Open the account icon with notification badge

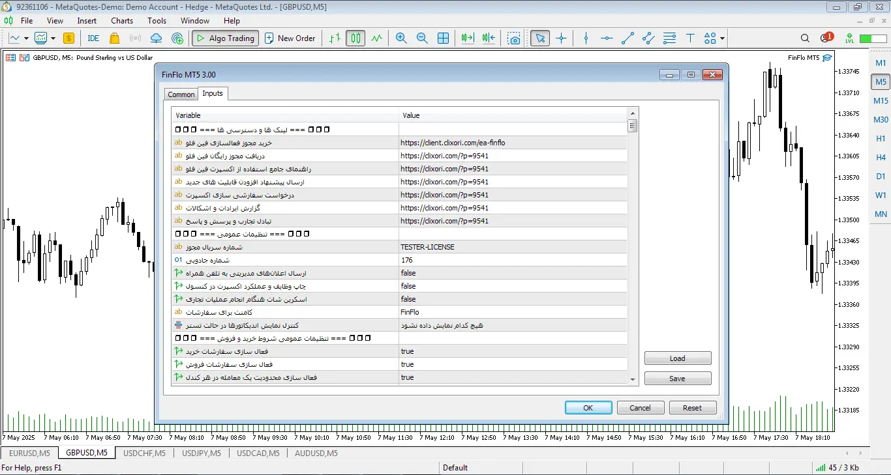826,38
